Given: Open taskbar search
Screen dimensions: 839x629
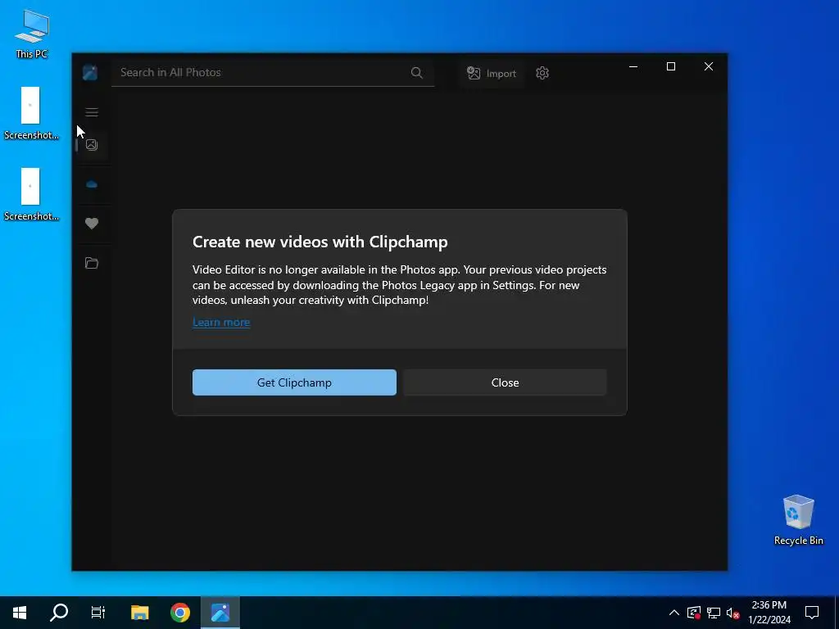Looking at the screenshot, I should (x=59, y=613).
